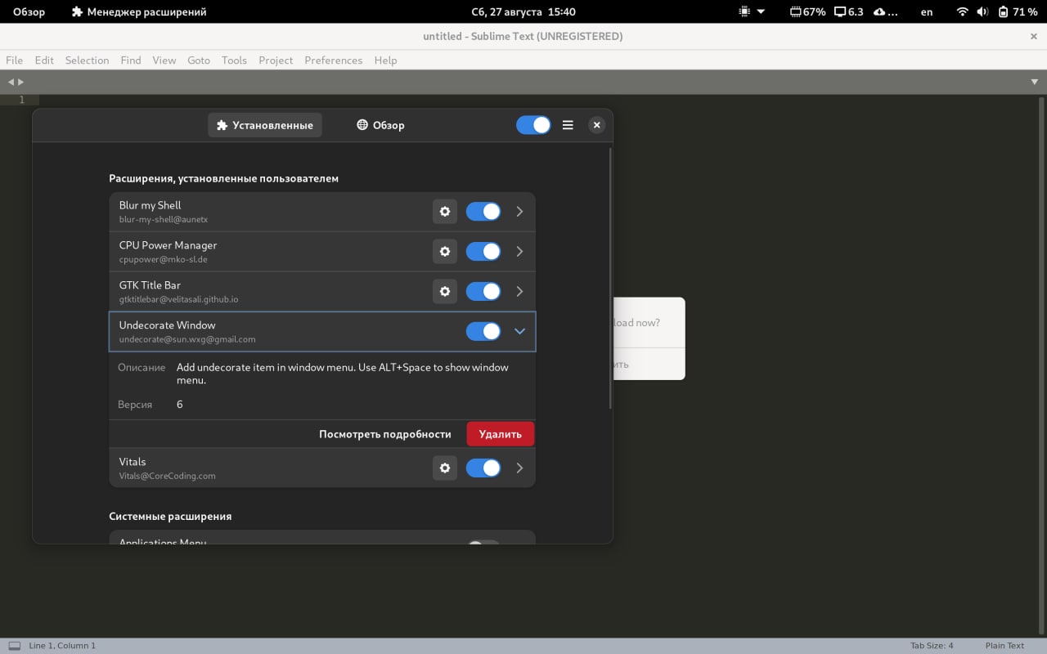Close the Extension Manager window
The image size is (1047, 654).
click(x=597, y=125)
